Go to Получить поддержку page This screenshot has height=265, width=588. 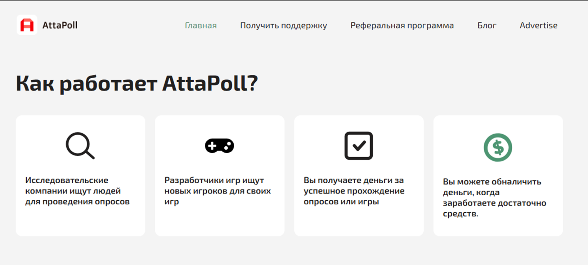pyautogui.click(x=283, y=25)
